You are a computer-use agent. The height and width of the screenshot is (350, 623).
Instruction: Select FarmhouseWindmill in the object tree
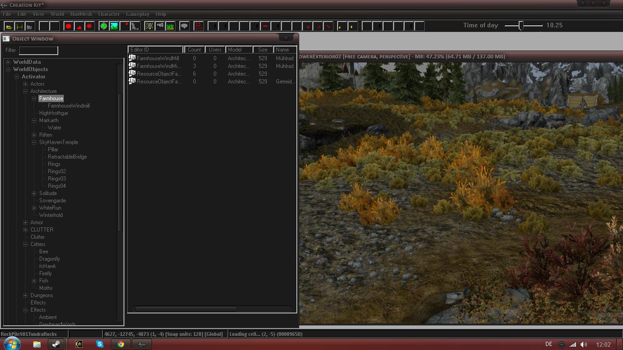[x=68, y=106]
